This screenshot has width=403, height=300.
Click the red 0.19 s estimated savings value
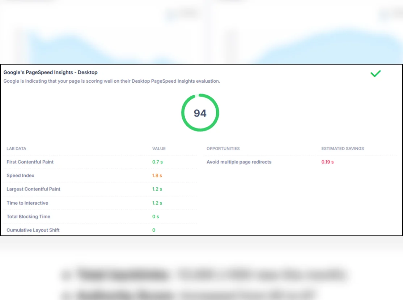(327, 162)
